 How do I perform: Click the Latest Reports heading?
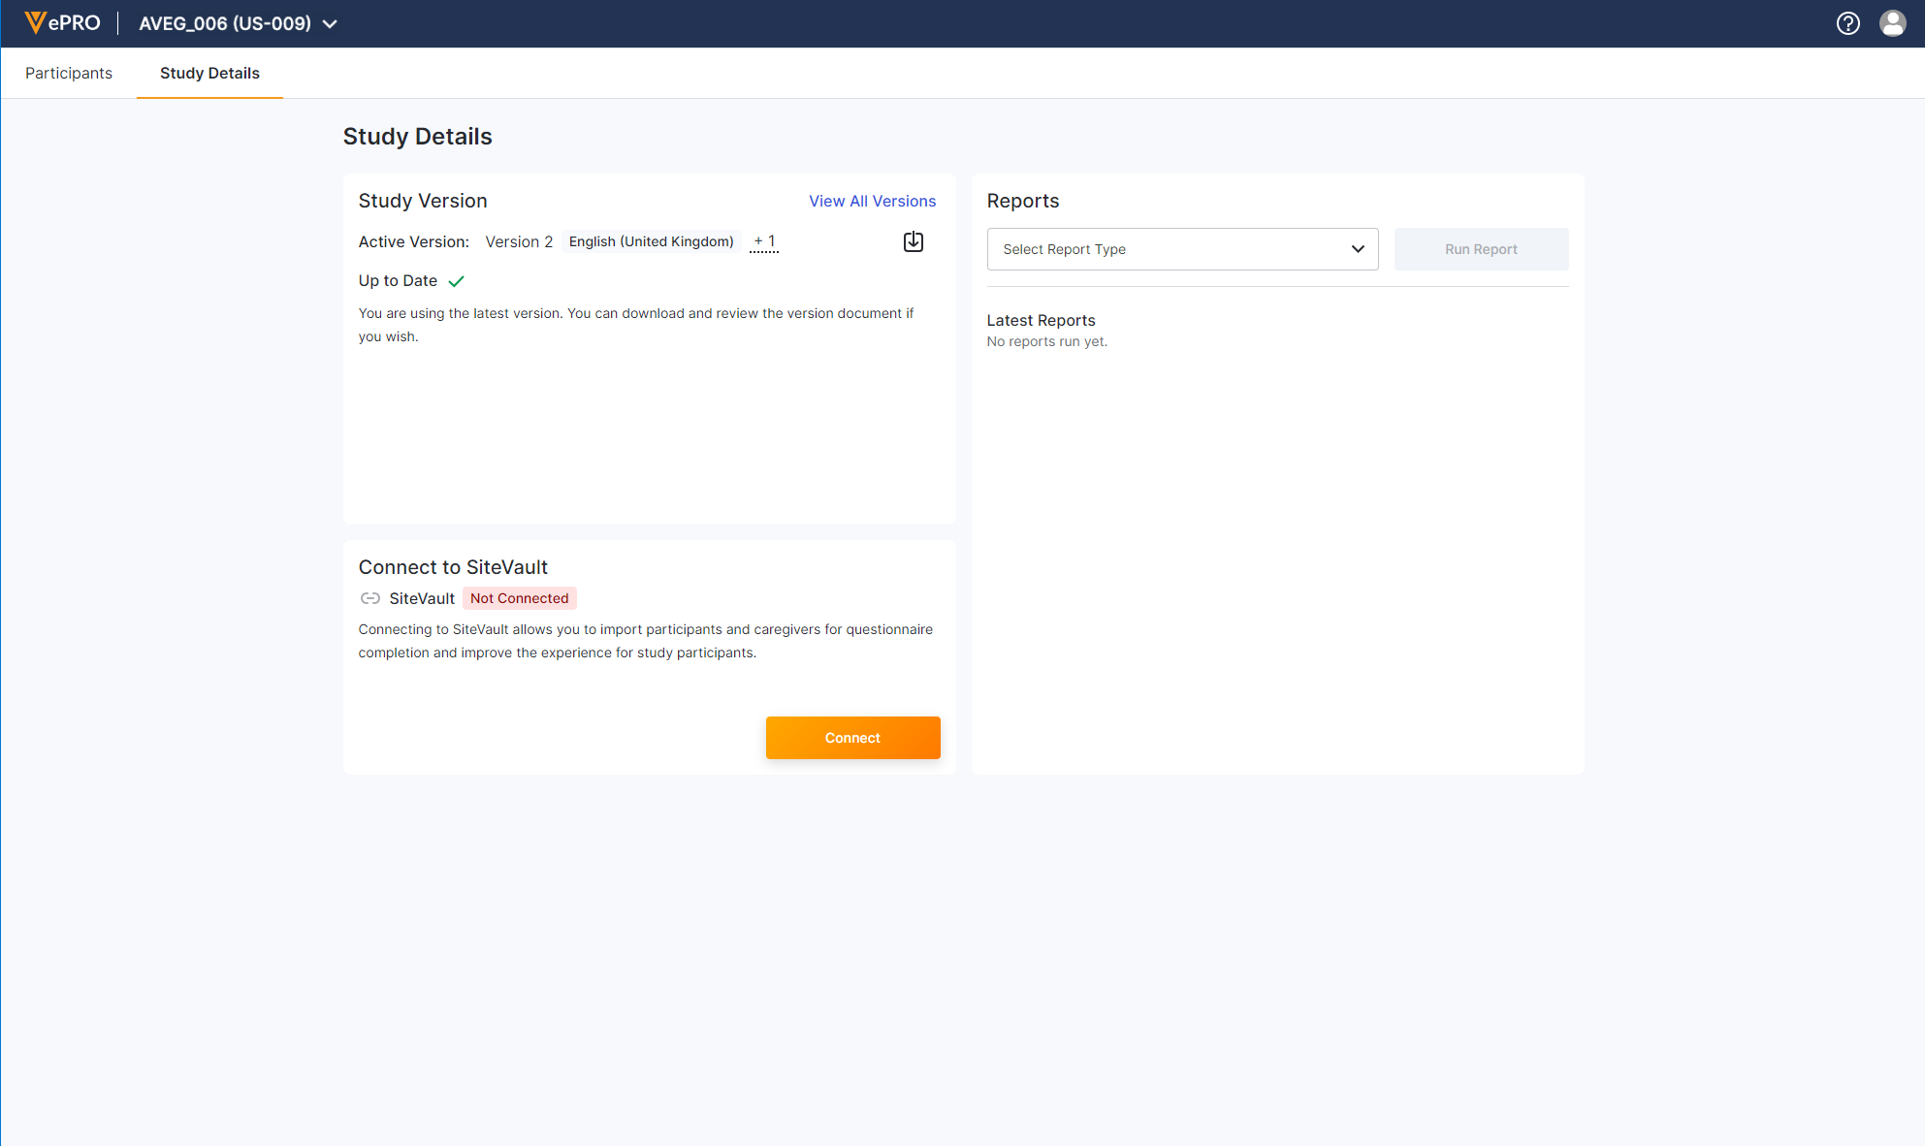(x=1041, y=320)
